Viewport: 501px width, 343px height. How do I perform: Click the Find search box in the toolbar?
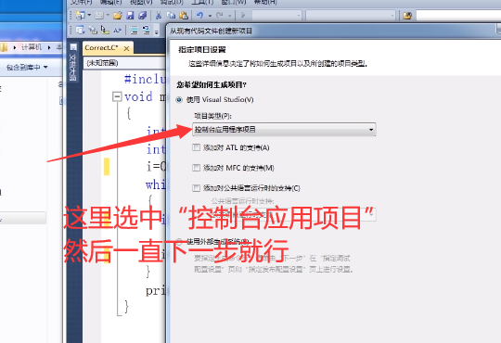(x=458, y=16)
